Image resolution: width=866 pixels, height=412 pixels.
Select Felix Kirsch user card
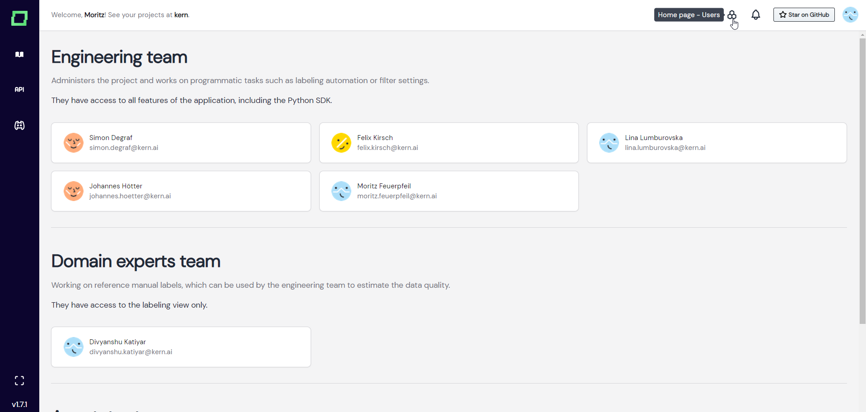pyautogui.click(x=449, y=143)
